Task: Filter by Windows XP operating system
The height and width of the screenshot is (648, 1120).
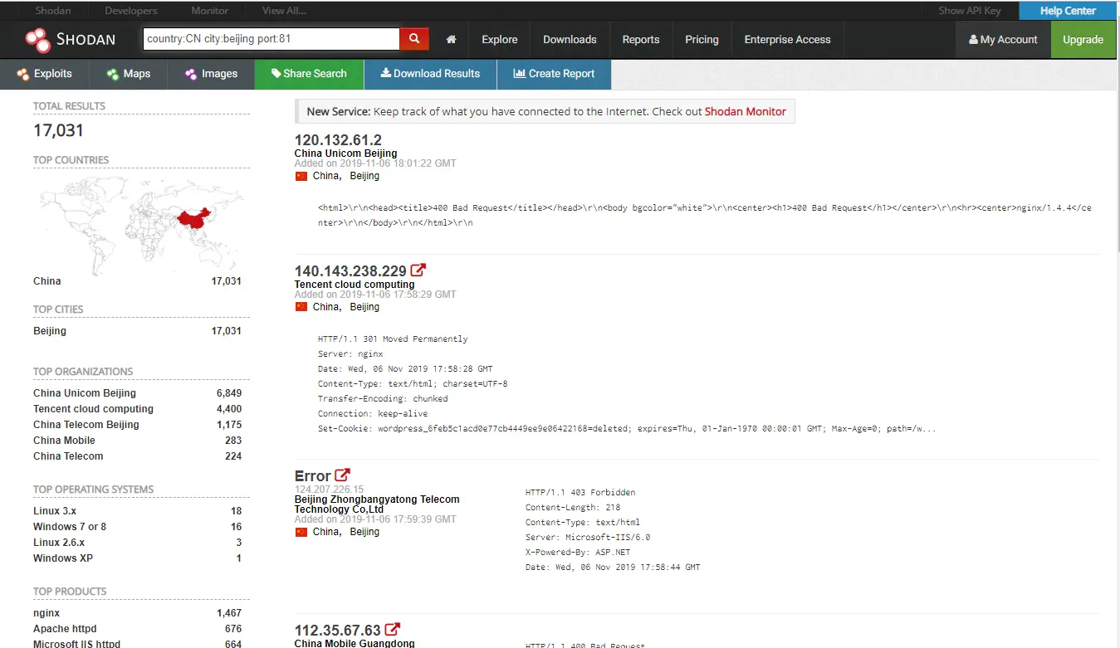Action: tap(63, 558)
